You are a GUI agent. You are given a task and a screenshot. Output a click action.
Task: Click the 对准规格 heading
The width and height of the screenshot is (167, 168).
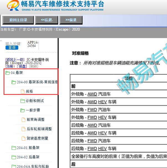coord(80,53)
